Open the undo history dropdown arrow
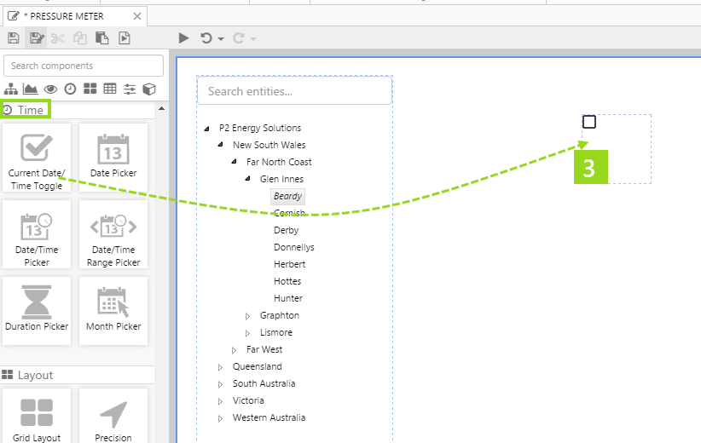701x443 pixels. (221, 39)
